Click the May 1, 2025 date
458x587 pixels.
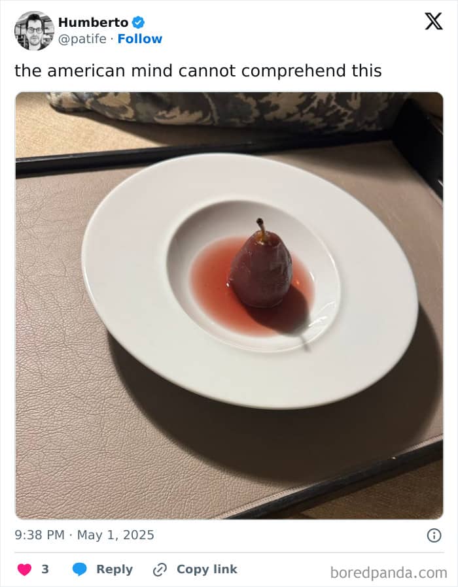116,535
